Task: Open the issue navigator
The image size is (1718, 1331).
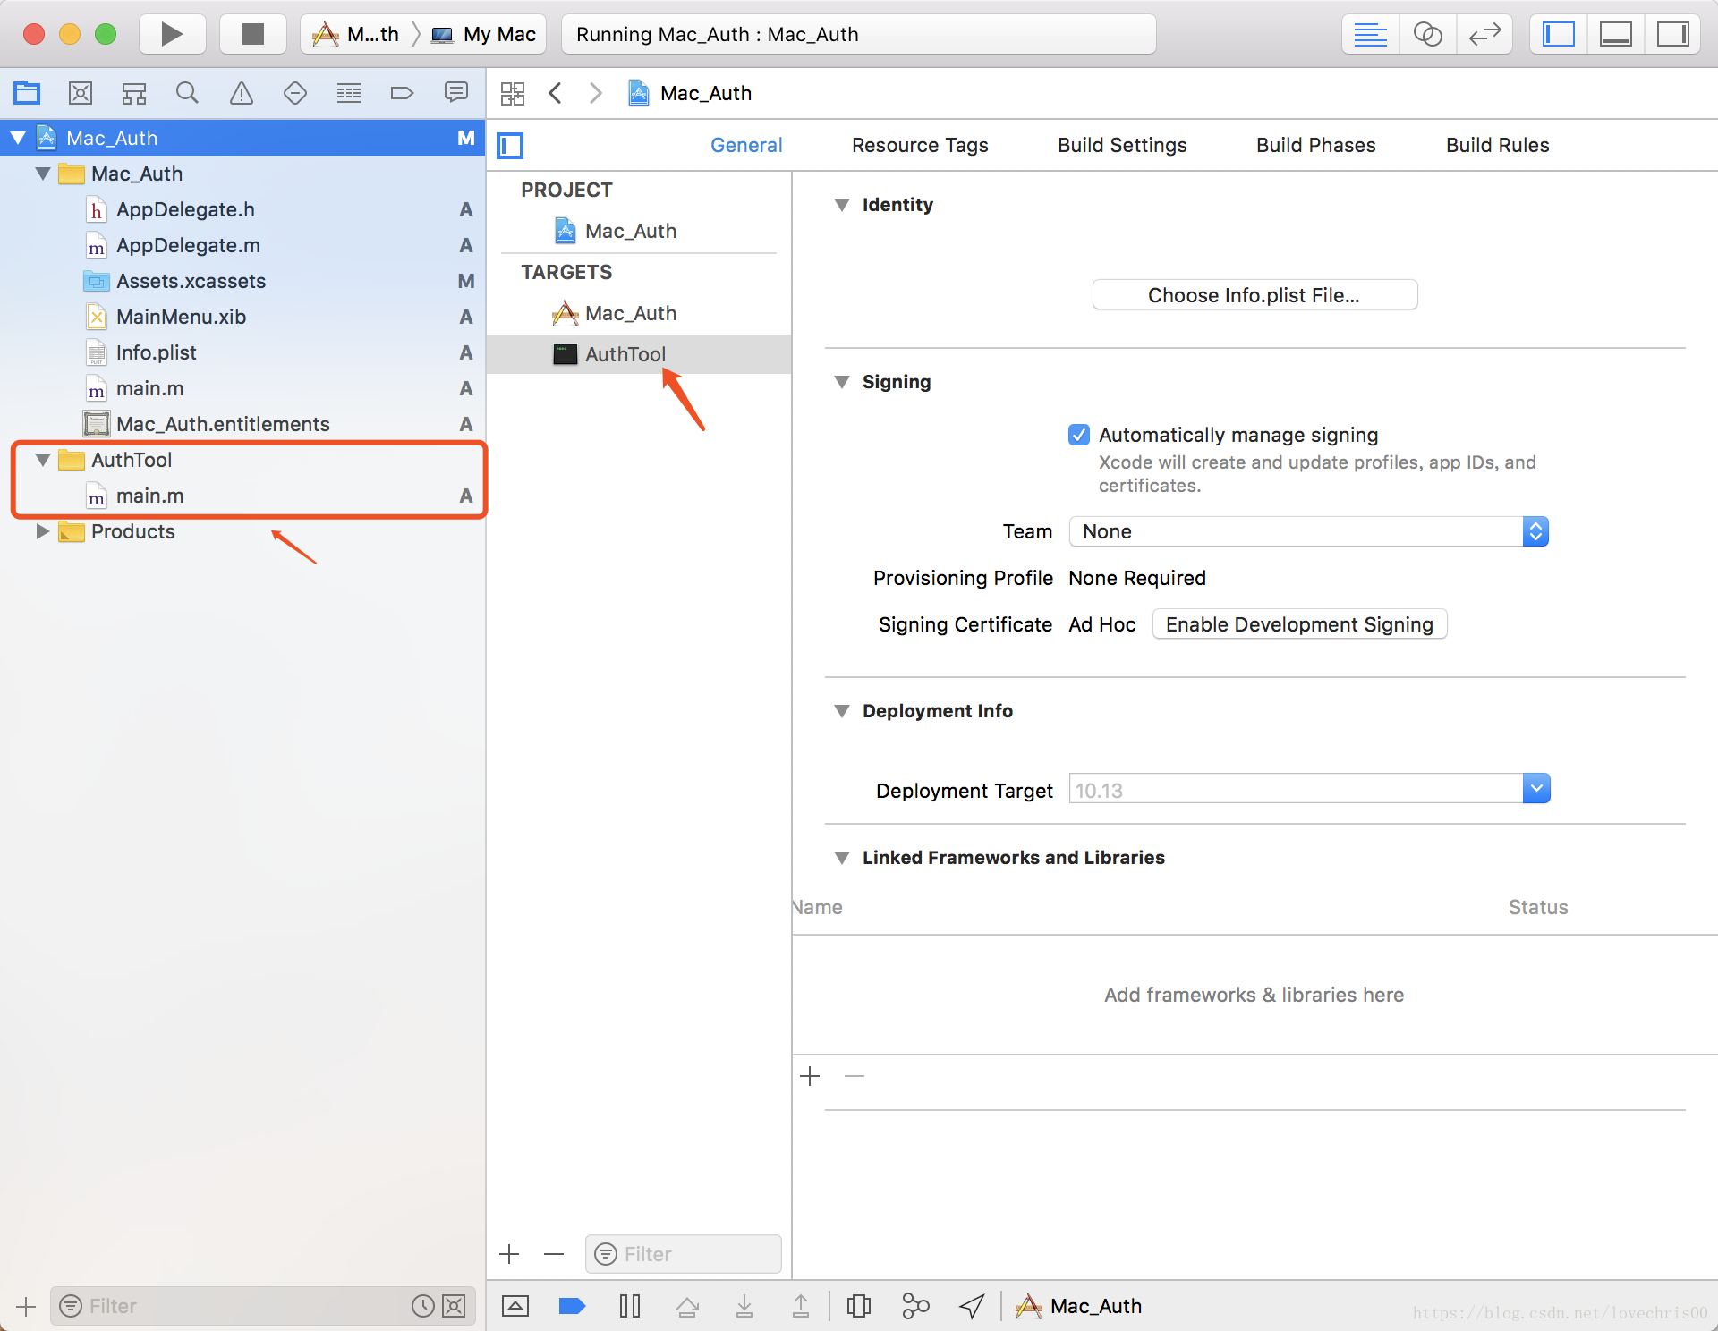Action: 242,92
